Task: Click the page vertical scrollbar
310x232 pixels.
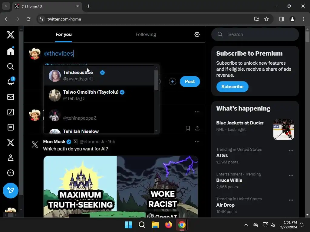Action: point(307,37)
